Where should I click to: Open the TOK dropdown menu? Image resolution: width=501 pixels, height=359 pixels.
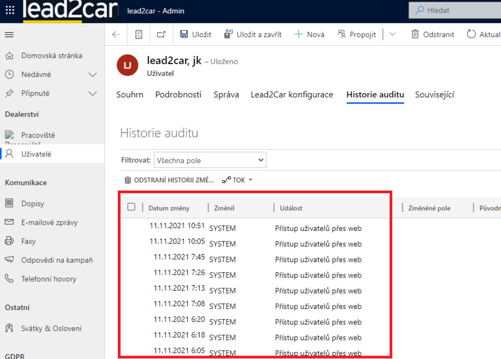[238, 180]
